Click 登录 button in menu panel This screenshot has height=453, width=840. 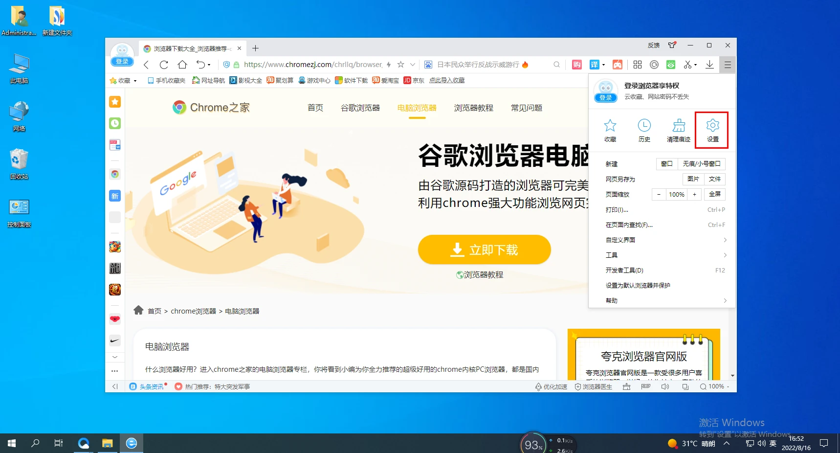605,97
